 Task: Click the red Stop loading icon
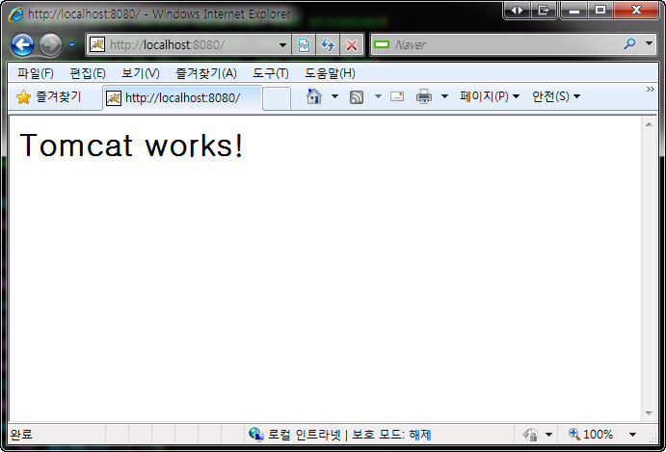(x=351, y=45)
